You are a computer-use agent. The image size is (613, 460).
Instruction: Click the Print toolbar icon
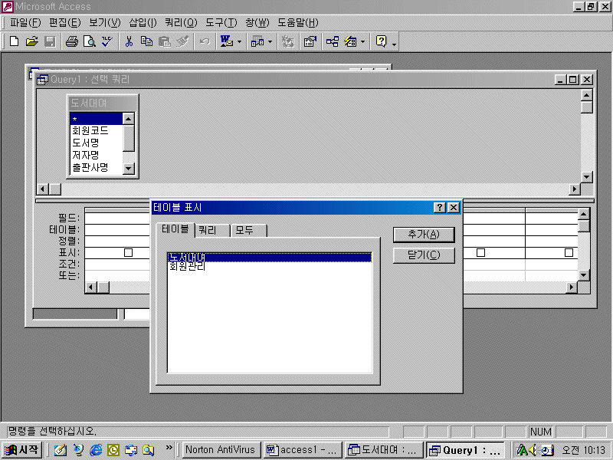71,41
